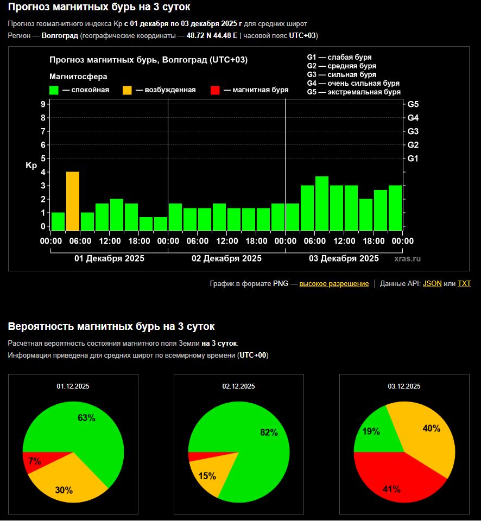Click the Вероятность магнитных бурь heading
Screen dimensions: 481x521
click(111, 326)
